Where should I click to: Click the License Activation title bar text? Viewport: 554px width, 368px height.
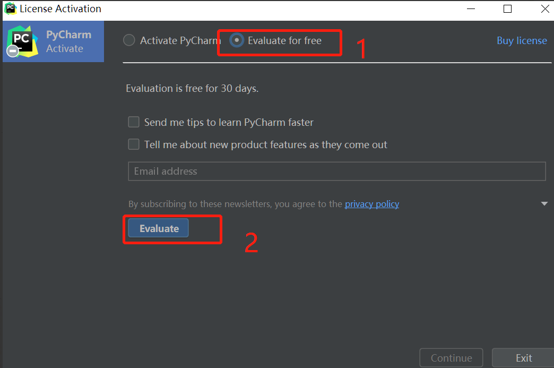point(60,8)
